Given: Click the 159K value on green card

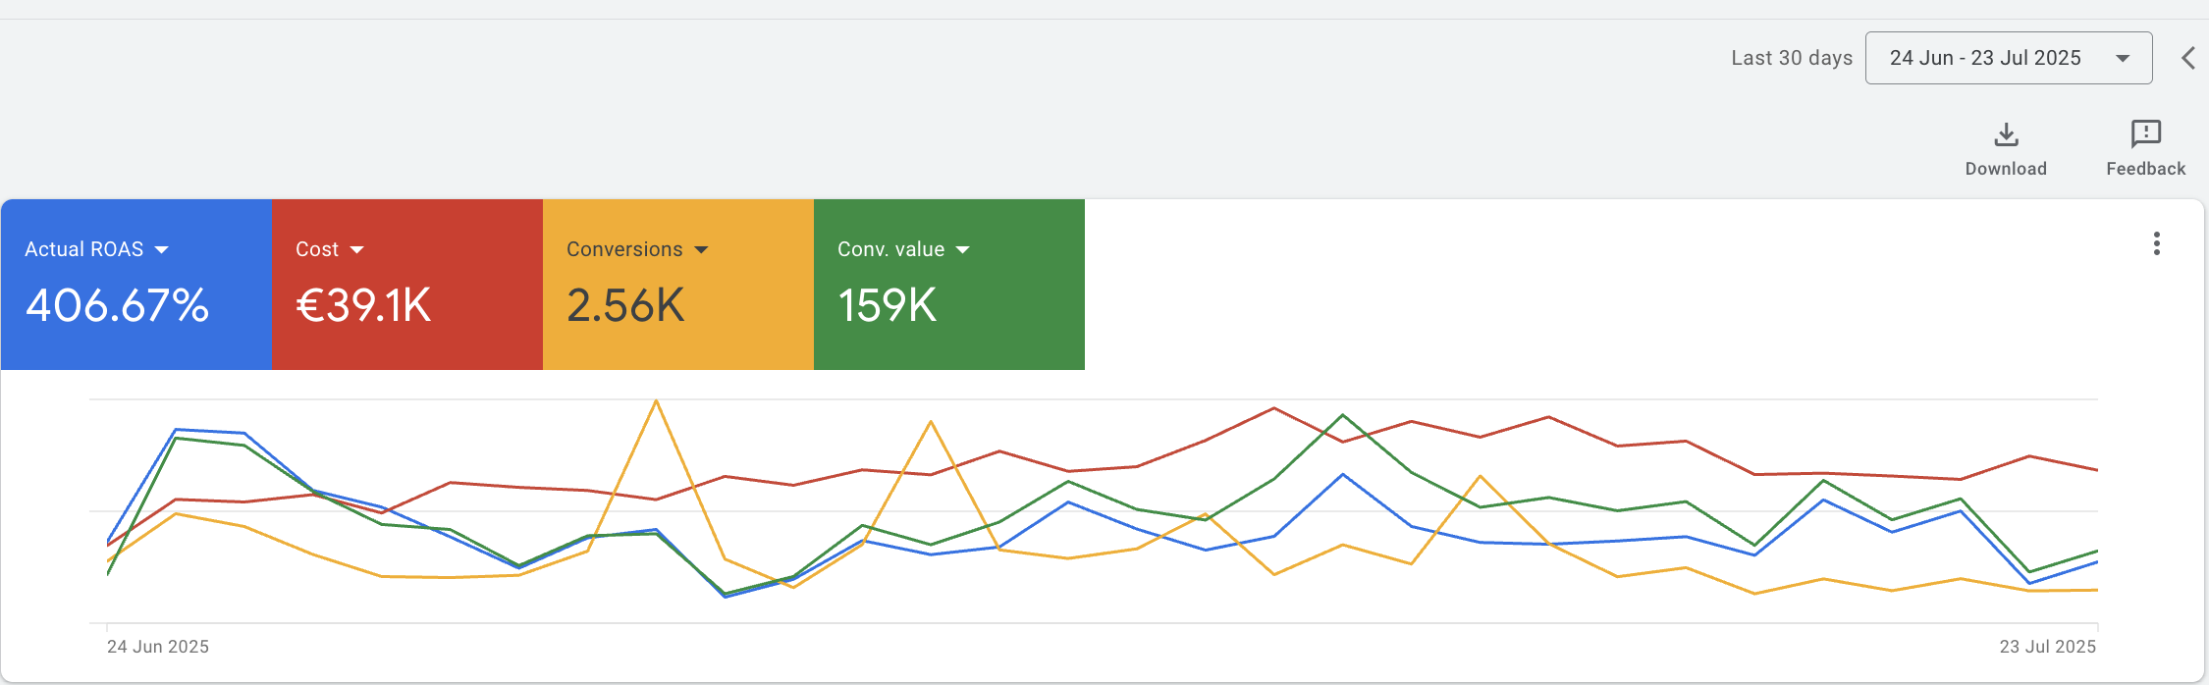Looking at the screenshot, I should (x=887, y=305).
